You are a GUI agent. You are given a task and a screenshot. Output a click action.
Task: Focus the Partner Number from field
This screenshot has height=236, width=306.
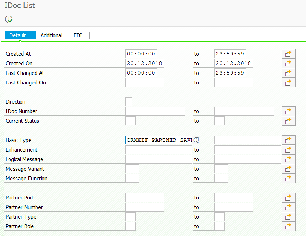coord(144,207)
